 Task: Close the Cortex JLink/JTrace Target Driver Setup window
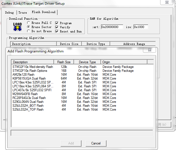[x=167, y=2]
